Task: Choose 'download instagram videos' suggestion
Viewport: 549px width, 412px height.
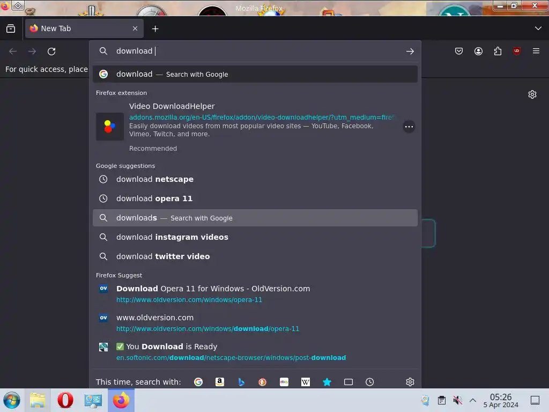Action: point(255,237)
